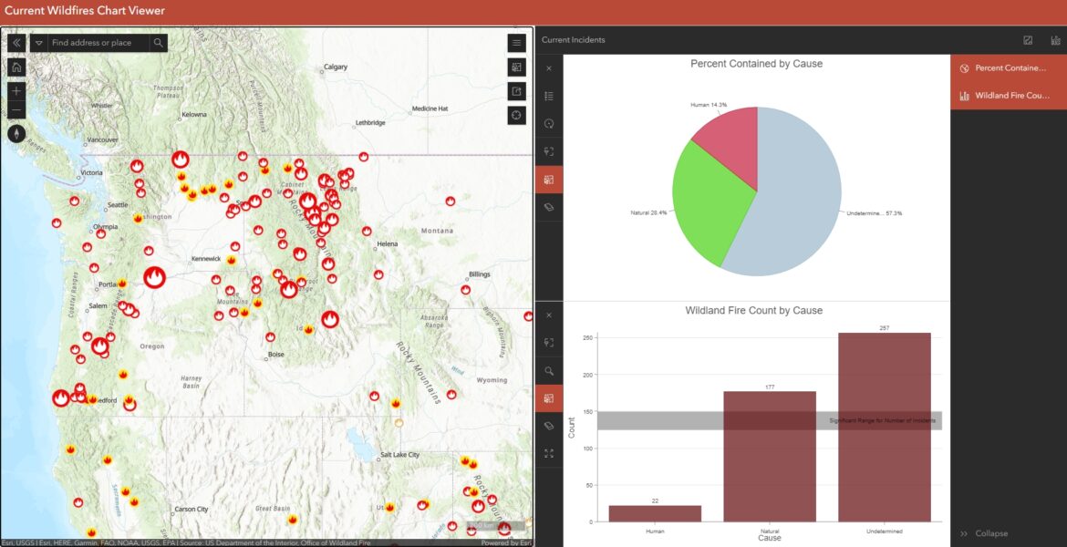Click the Percent Contained by Cause title
1067x547 pixels.
coord(756,64)
